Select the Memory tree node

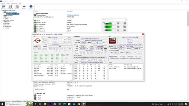pos(8,17)
